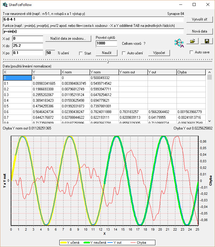This screenshot has height=247, width=215.
Task: Focus the network shape field 6-8-4-1
Action: pos(93,19)
